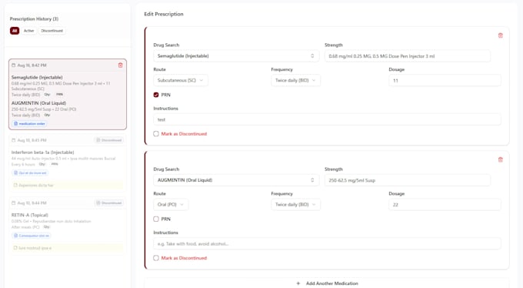Edit the Instructions field containing 'test'
Screen dimensions: 523x288
[x=327, y=119]
